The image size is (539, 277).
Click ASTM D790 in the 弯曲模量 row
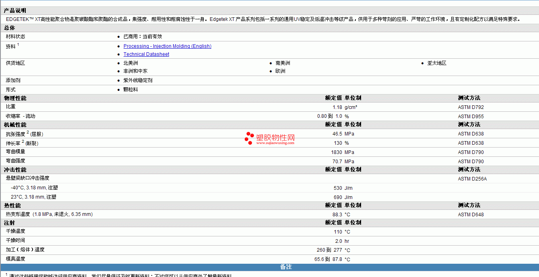pos(471,152)
